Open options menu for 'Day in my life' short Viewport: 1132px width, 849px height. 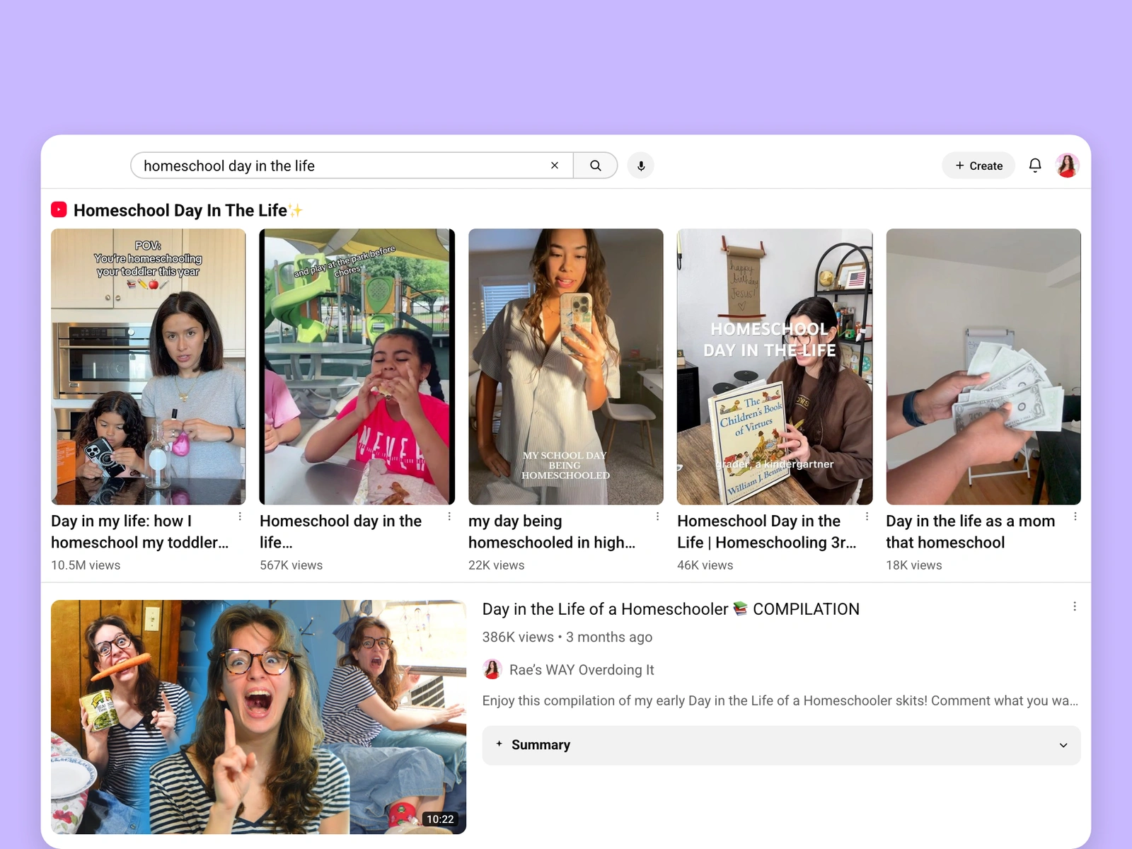(x=240, y=516)
